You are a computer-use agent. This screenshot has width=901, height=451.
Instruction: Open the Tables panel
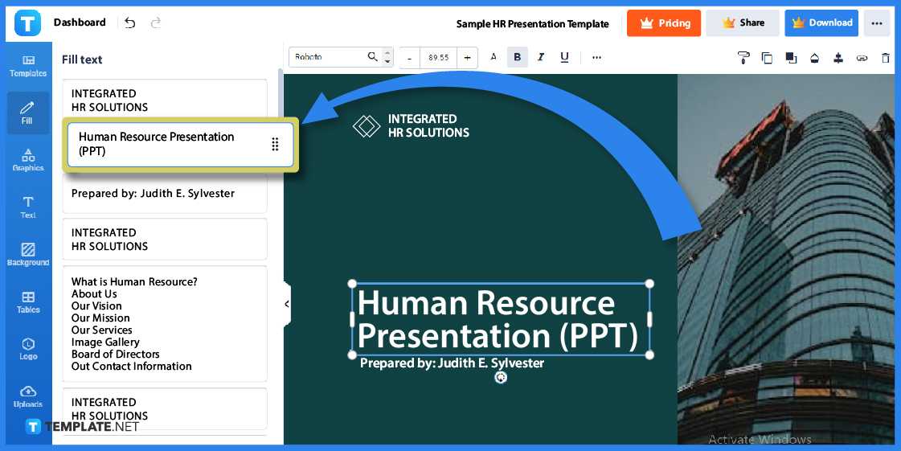tap(28, 302)
